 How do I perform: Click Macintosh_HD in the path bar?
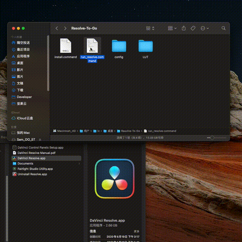(x=65, y=131)
